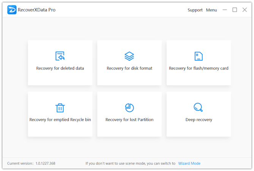Select 'Deep recovery' label
The height and width of the screenshot is (171, 254).
pos(199,120)
